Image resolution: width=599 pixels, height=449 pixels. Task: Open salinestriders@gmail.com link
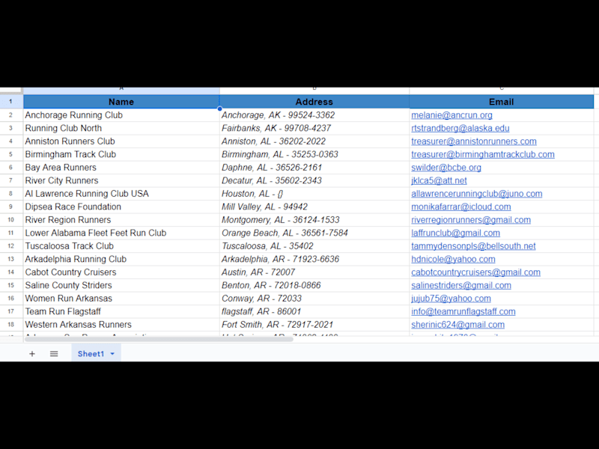click(x=461, y=286)
